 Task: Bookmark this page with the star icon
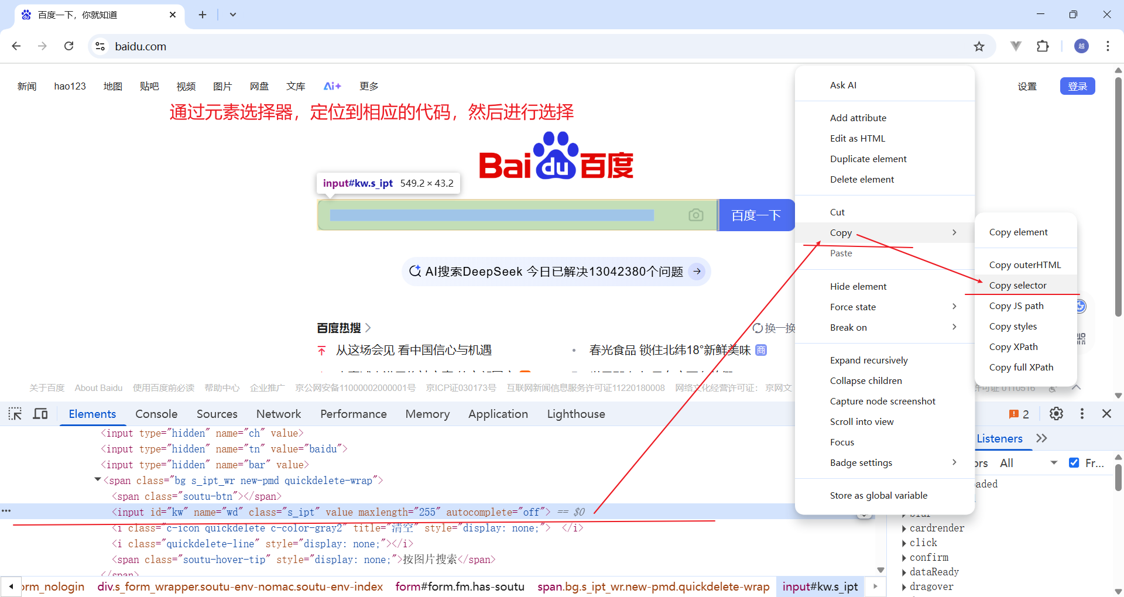click(x=979, y=46)
